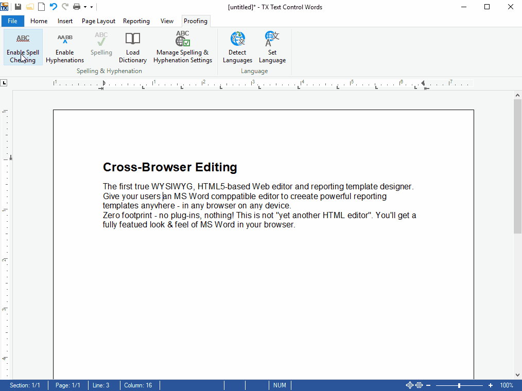The image size is (522, 391).
Task: Toggle Enable Spell Checking
Action: point(23,47)
